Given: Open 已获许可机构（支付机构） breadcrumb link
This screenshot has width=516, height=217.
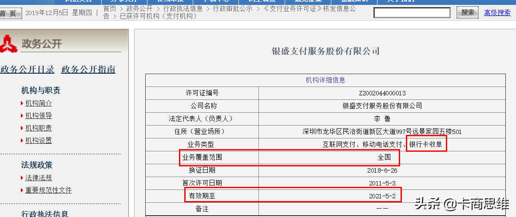Looking at the screenshot, I should point(158,16).
